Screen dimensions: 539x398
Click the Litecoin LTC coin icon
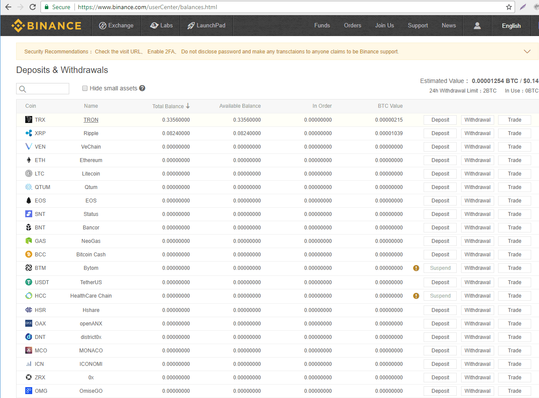click(29, 174)
